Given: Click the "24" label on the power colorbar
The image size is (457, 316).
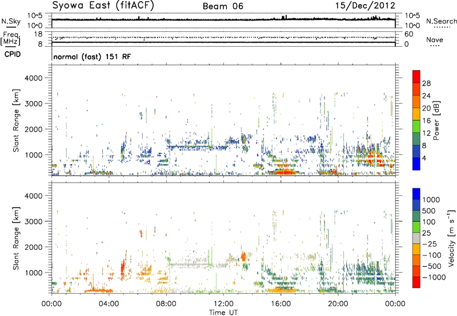Looking at the screenshot, I should tap(426, 96).
